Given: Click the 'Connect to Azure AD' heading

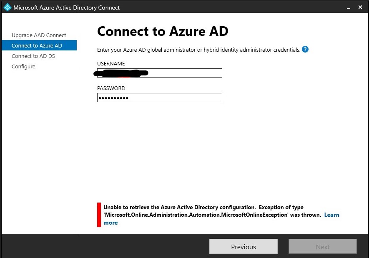Looking at the screenshot, I should pos(163,31).
